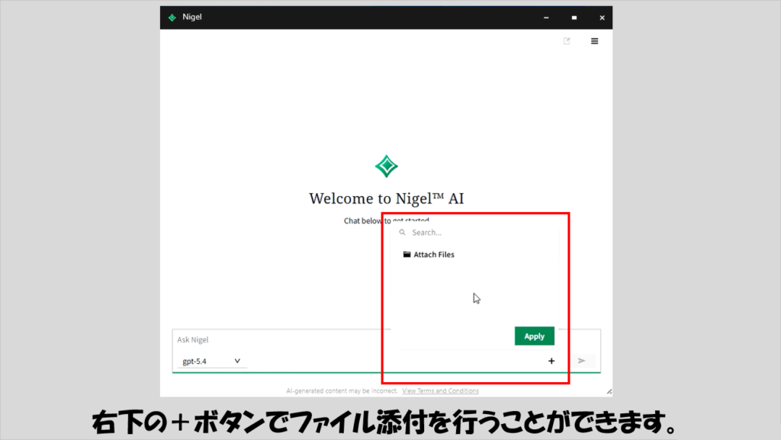The width and height of the screenshot is (781, 440).
Task: Minimize the Nigel window
Action: 546,18
